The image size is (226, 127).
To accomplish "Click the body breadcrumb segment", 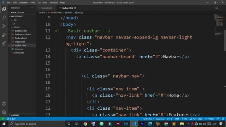I will click(81, 13).
